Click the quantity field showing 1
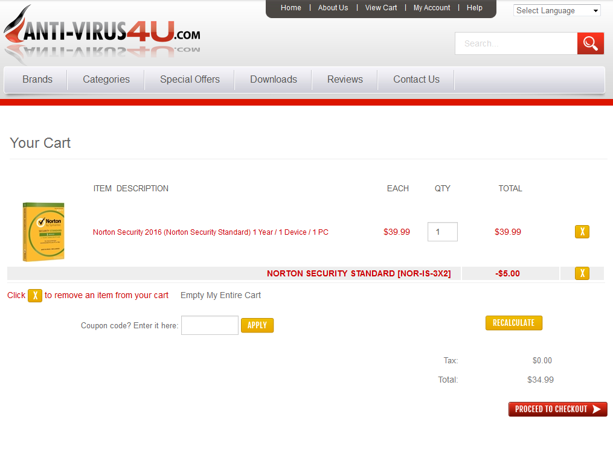 pos(443,232)
